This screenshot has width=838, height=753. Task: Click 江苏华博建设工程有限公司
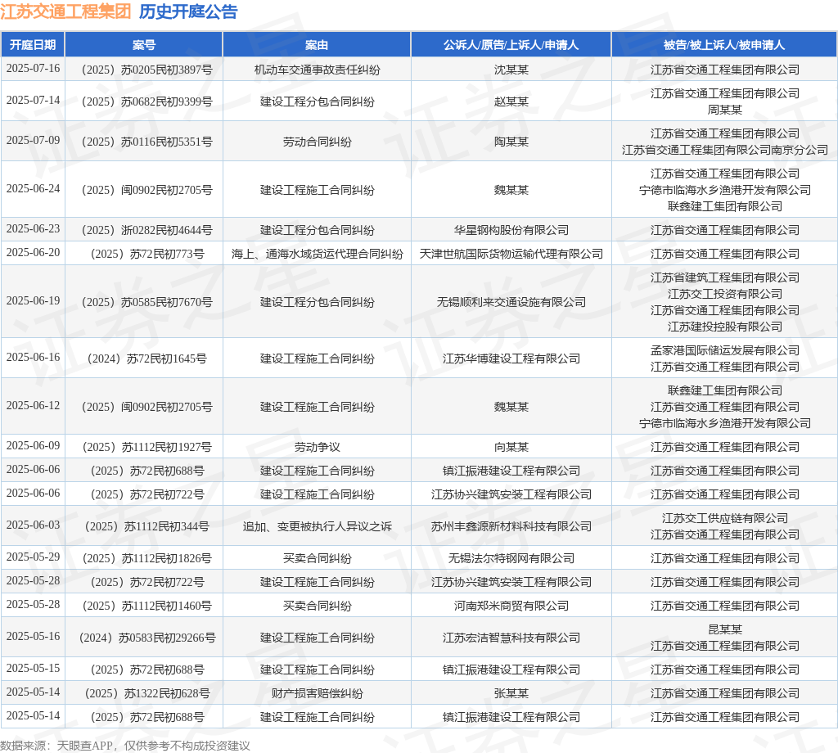click(511, 358)
